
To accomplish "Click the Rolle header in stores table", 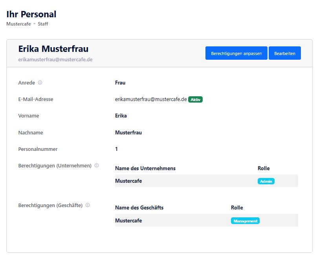I will coord(237,207).
